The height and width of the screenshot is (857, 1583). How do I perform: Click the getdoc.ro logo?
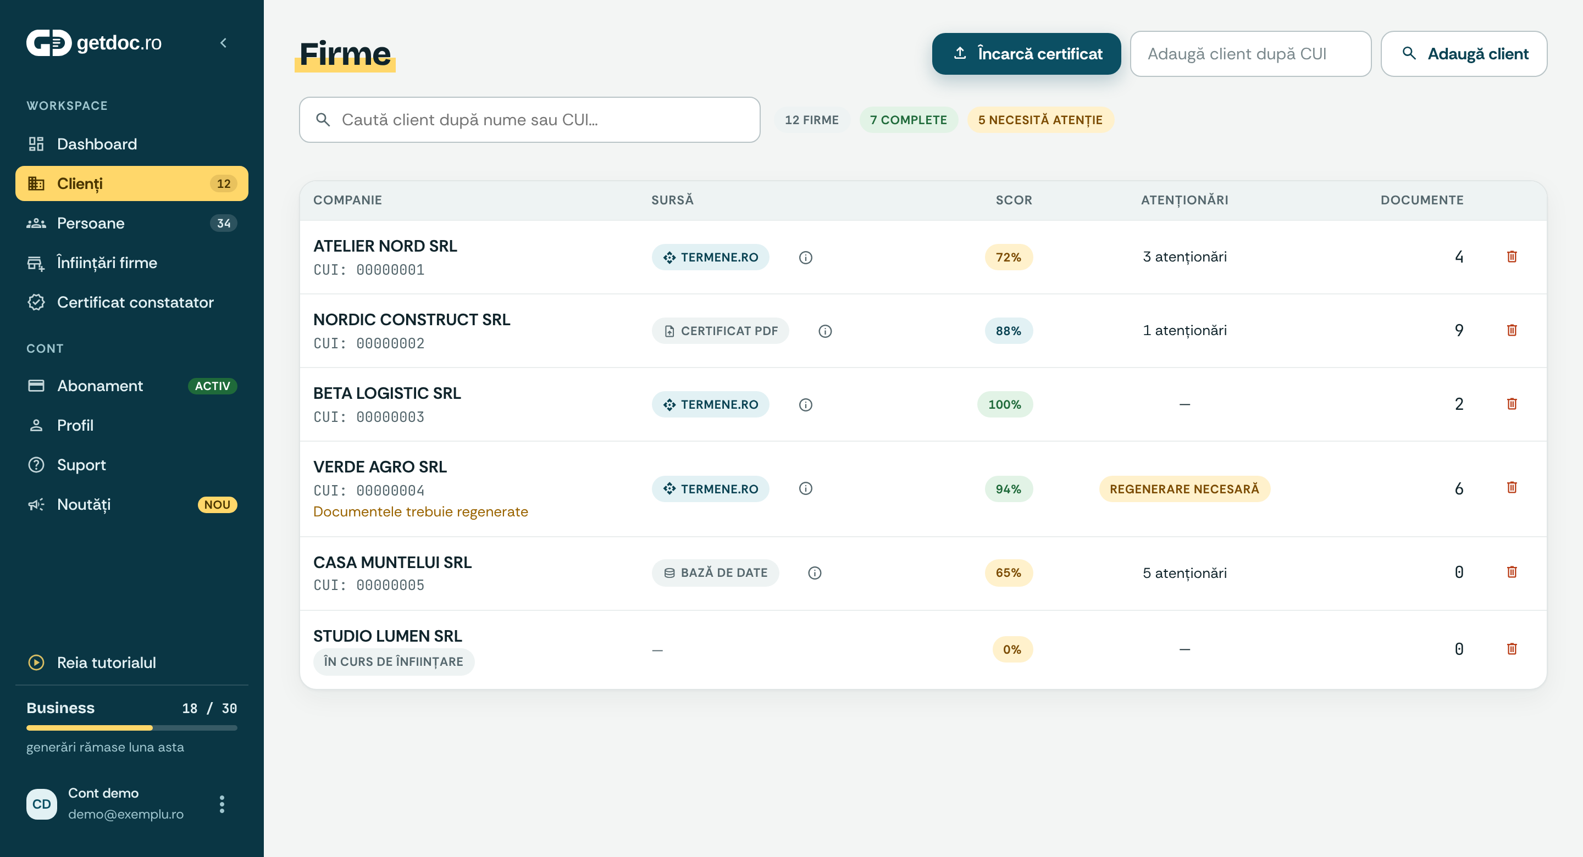coord(94,42)
